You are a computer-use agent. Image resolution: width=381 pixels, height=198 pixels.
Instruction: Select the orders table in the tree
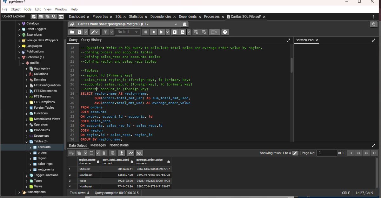[42, 153]
